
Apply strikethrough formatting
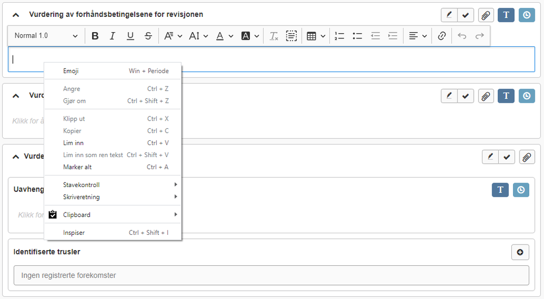(148, 36)
